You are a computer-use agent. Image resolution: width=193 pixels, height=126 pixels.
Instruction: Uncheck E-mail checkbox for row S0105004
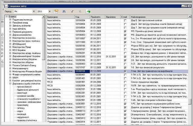coord(125,31)
